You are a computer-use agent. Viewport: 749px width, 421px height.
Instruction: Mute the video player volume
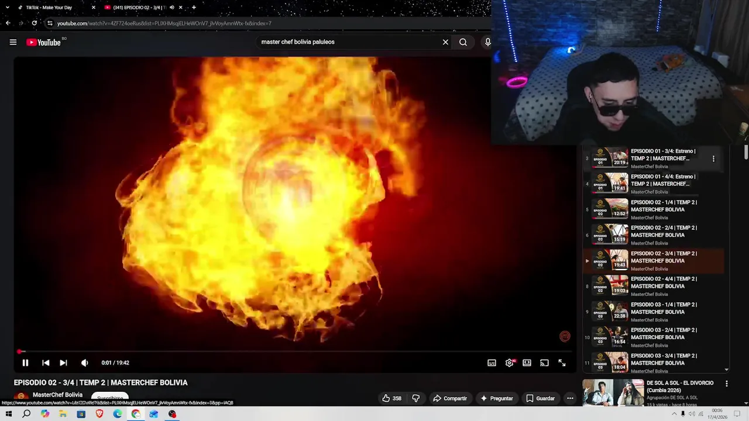84,363
